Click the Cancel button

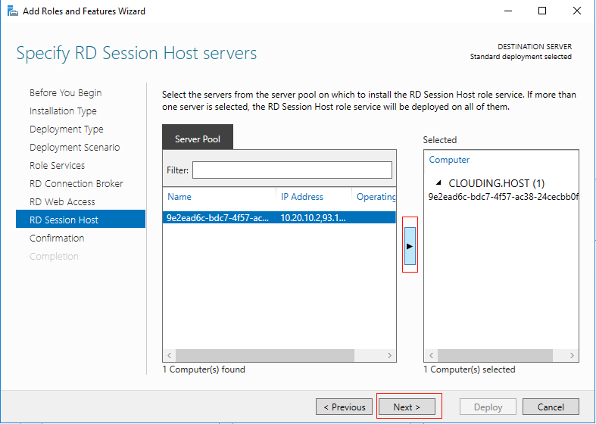click(551, 407)
